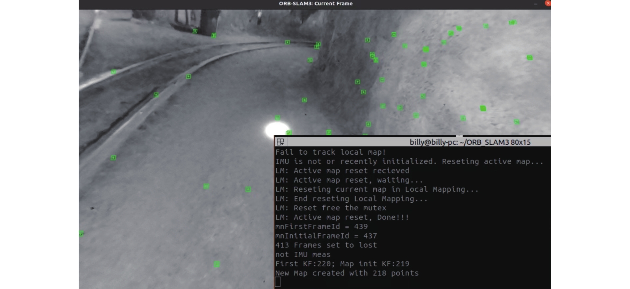Screen dimensions: 630x289
Task: Click the solid green marker nearest the right edge
Action: click(x=530, y=58)
